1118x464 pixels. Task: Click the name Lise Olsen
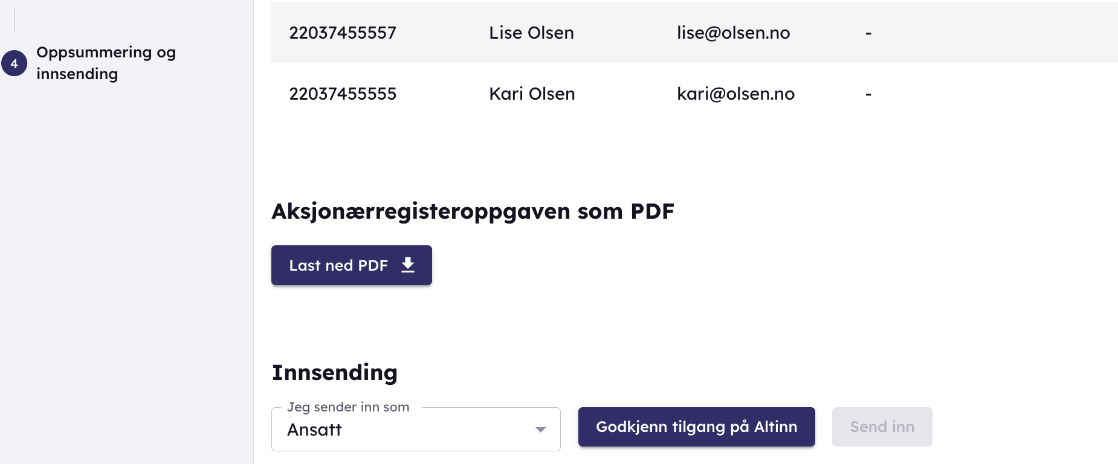[x=531, y=33]
